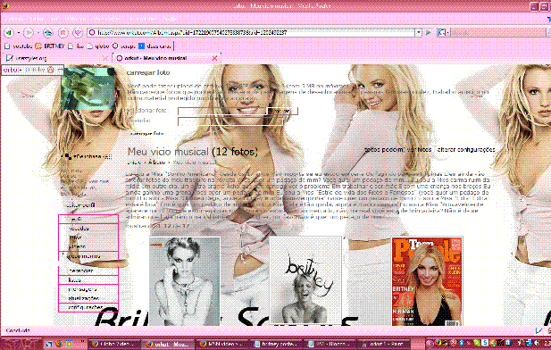
Task: Open the duas caras bookmark
Action: (x=154, y=46)
